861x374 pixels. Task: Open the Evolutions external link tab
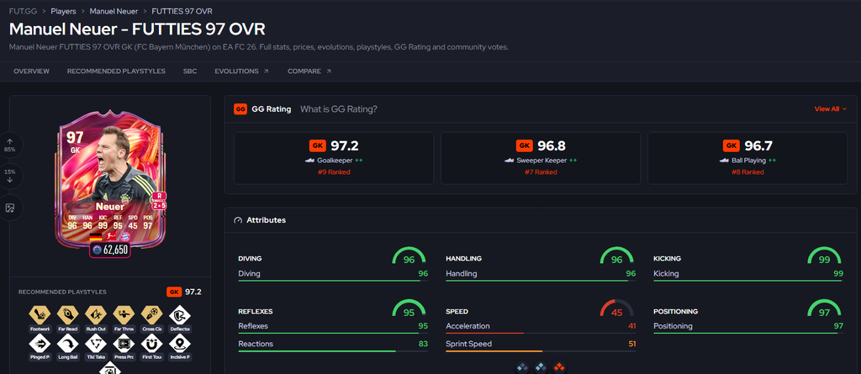(x=241, y=71)
